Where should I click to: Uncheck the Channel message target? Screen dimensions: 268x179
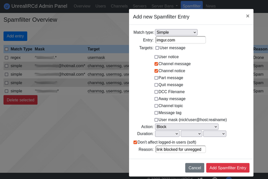[x=157, y=64]
